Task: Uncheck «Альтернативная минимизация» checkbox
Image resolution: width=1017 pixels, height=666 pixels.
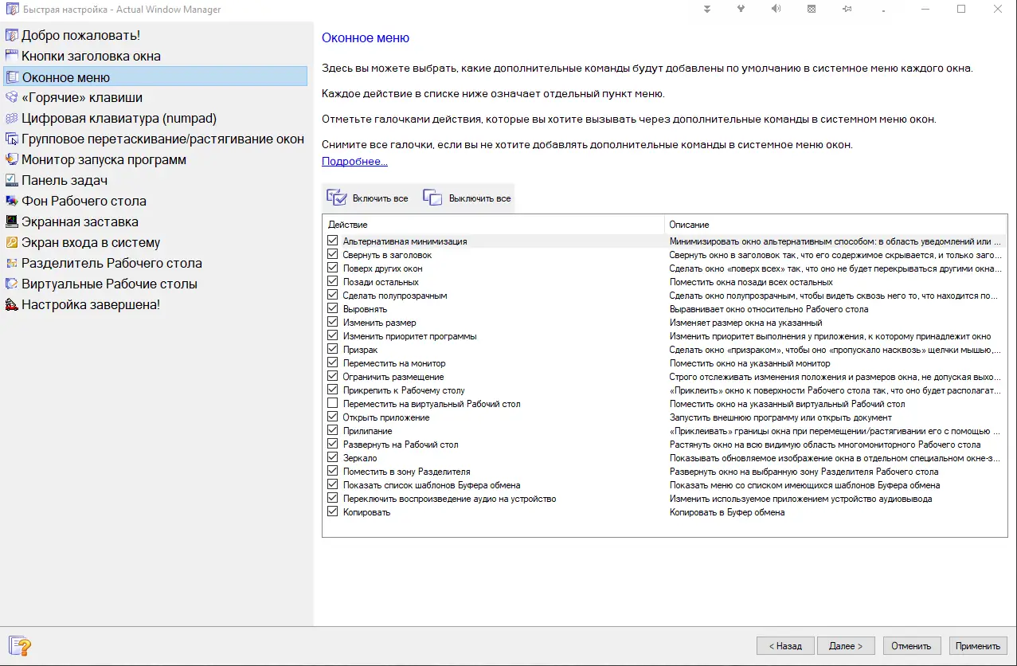Action: click(x=333, y=241)
